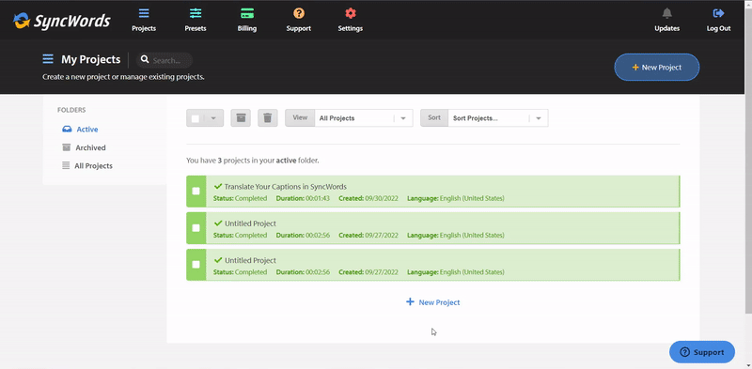Click the Archived folder box icon
The height and width of the screenshot is (369, 752).
point(66,147)
